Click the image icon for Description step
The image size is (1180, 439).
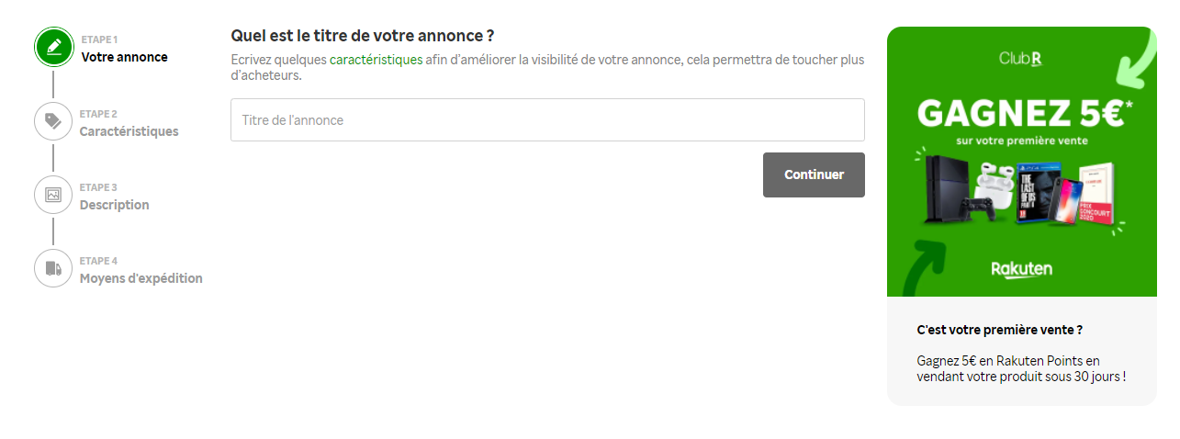[53, 195]
